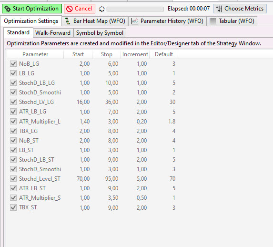273x247 pixels.
Task: Disable the TBX_ST parameter checkbox
Action: (13, 207)
